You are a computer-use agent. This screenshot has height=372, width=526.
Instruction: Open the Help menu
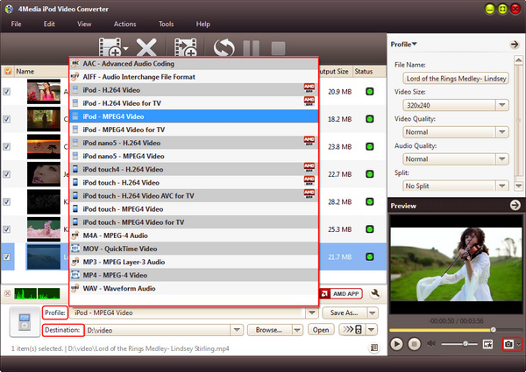click(203, 24)
